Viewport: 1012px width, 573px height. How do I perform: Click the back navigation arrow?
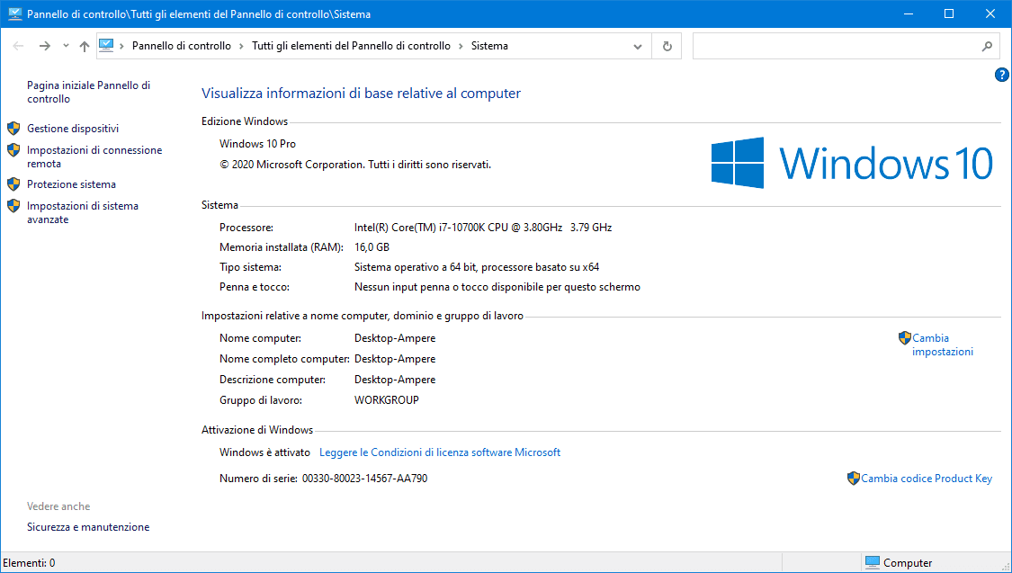coord(18,46)
